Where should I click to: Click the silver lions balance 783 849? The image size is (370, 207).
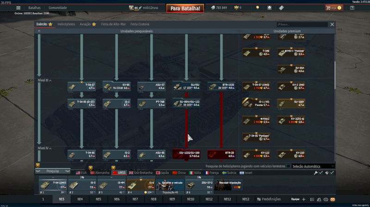(219, 8)
